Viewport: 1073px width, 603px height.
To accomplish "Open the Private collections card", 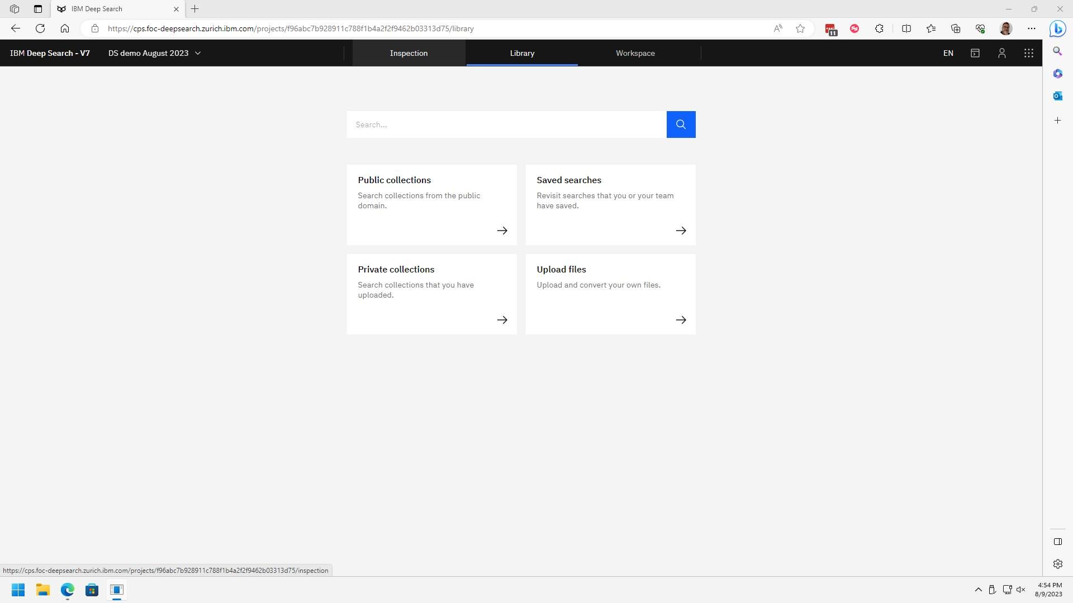I will tap(432, 294).
